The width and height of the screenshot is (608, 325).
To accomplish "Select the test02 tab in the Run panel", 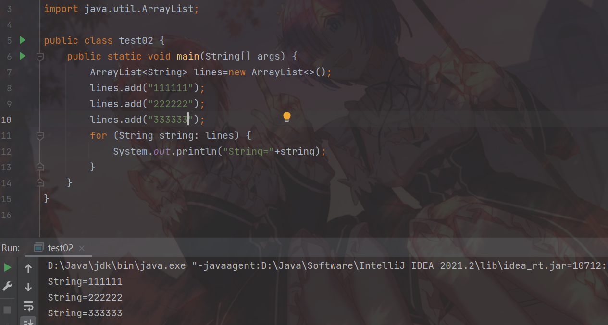I will (x=54, y=248).
